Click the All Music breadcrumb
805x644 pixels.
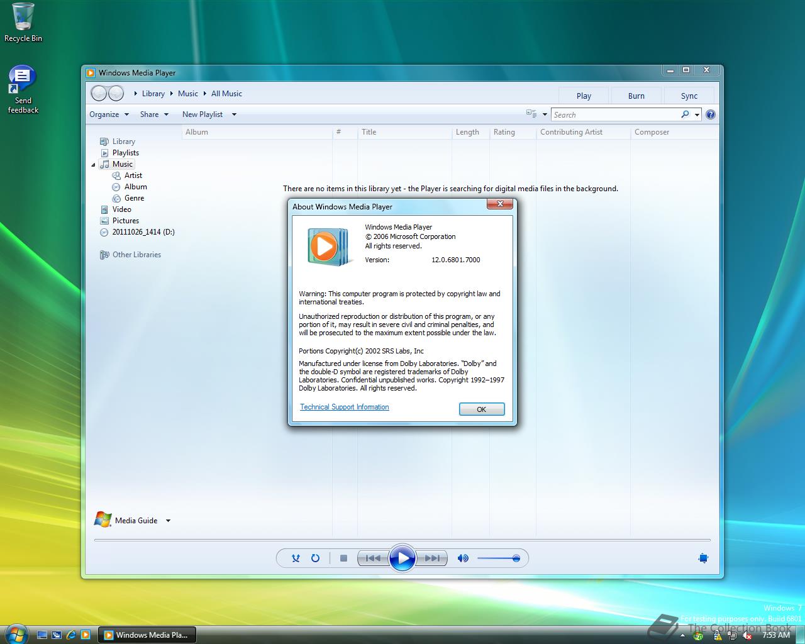(226, 94)
